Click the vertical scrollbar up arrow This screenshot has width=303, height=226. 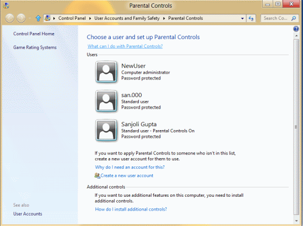coord(296,36)
